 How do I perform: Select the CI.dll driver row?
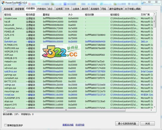pyautogui.click(x=78, y=38)
